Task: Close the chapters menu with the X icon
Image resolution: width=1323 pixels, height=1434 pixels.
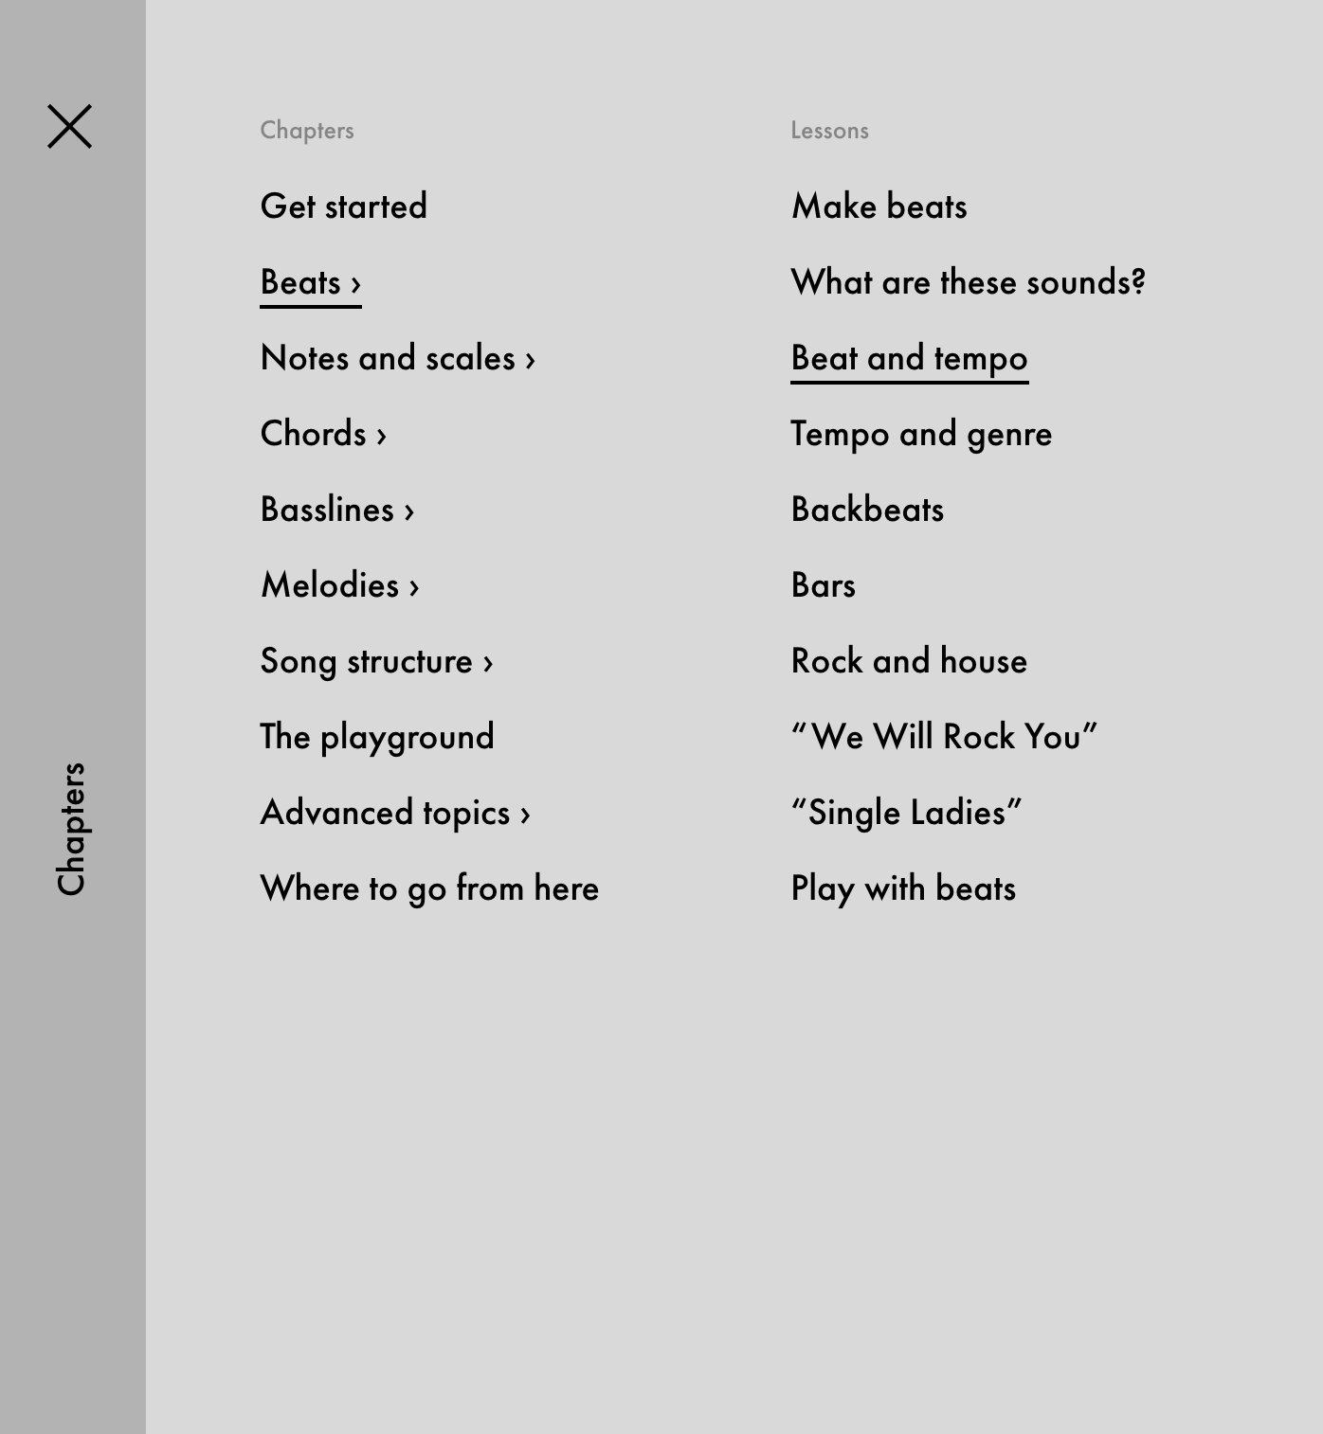Action: (70, 126)
